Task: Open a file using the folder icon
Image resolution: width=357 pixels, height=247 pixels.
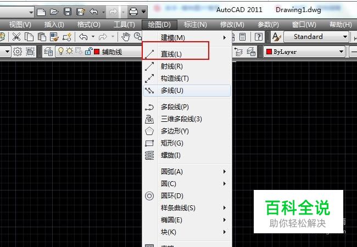Action: point(54,12)
